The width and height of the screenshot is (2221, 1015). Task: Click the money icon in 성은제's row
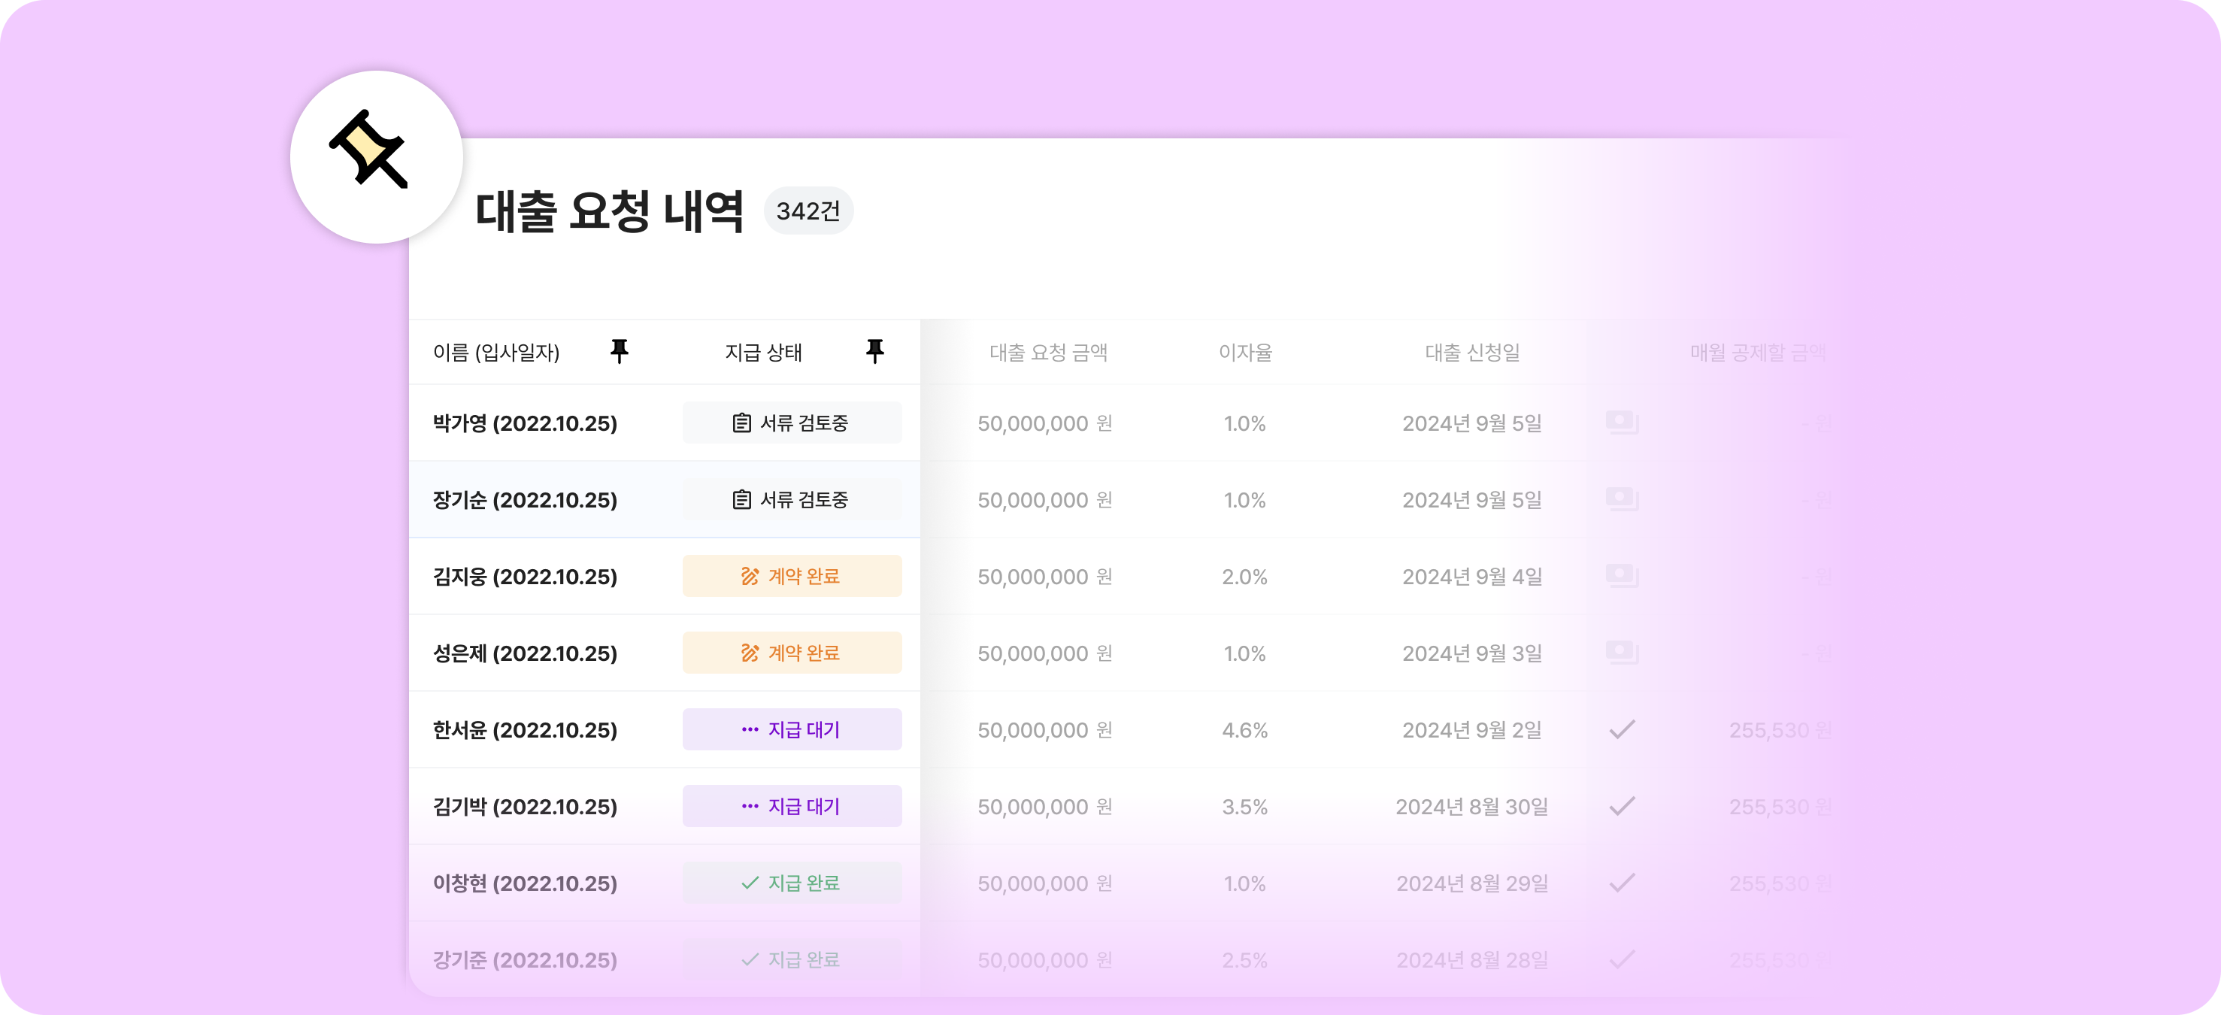point(1621,653)
